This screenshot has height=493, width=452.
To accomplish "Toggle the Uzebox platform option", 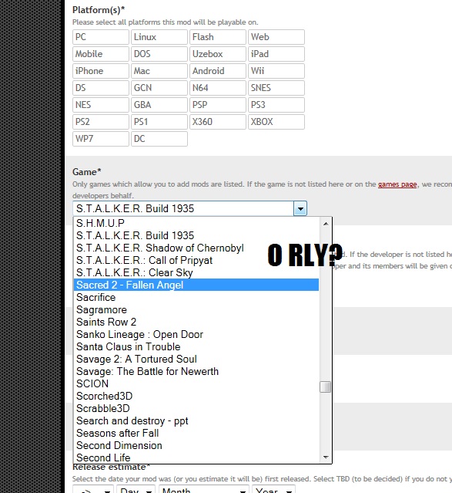I will click(x=218, y=54).
